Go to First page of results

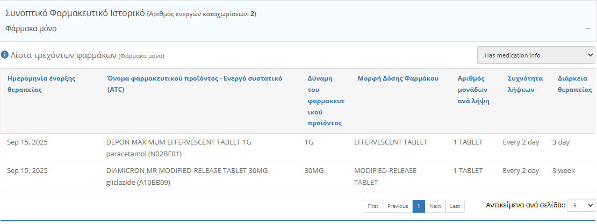tap(373, 206)
